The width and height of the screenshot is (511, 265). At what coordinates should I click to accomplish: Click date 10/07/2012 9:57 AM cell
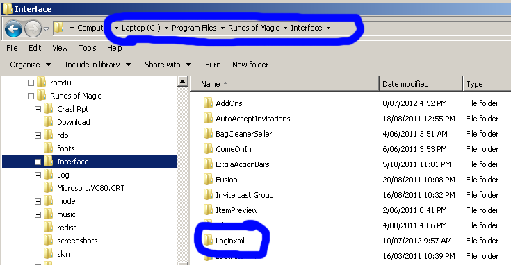pos(417,241)
